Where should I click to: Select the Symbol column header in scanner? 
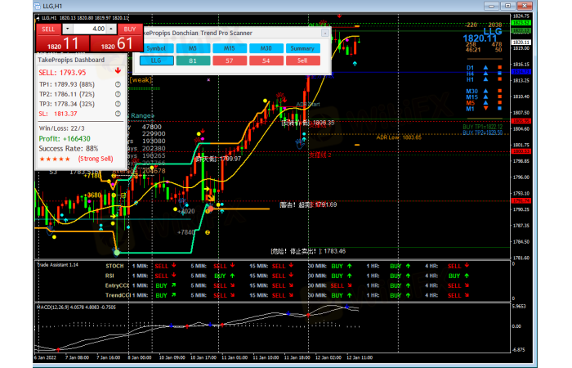(155, 48)
